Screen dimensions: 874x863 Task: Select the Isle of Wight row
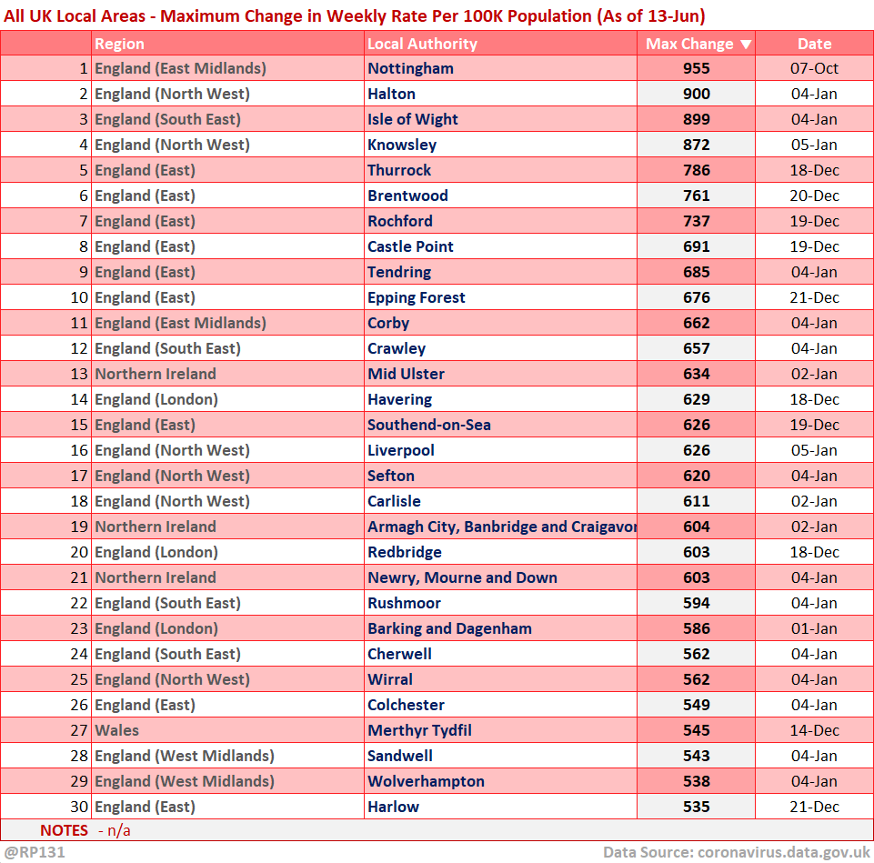[413, 119]
